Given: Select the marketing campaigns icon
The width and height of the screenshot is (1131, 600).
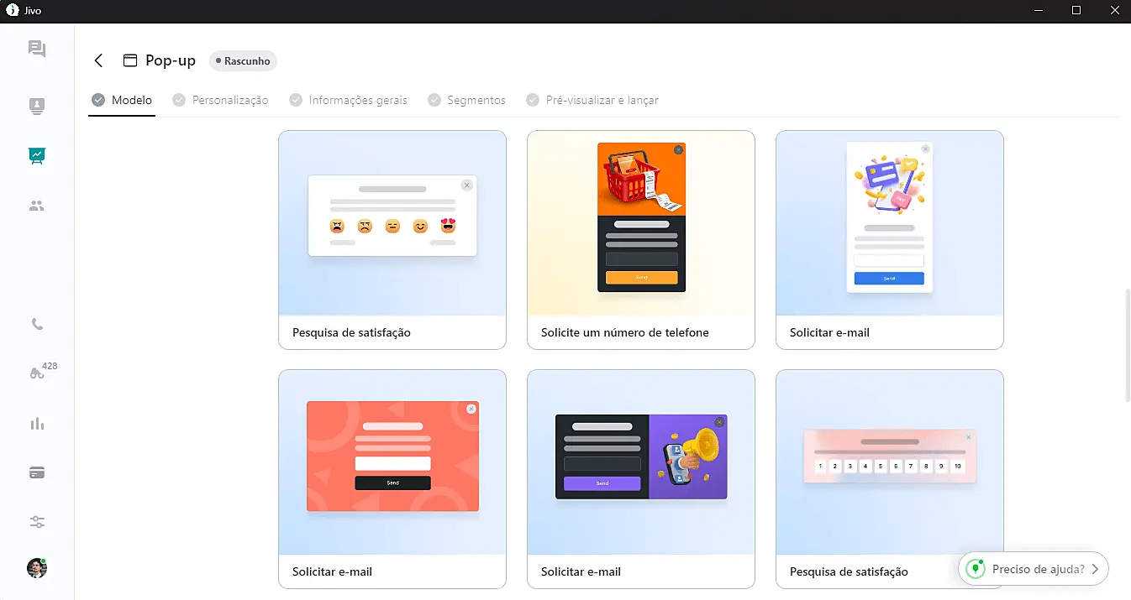Looking at the screenshot, I should tap(36, 155).
